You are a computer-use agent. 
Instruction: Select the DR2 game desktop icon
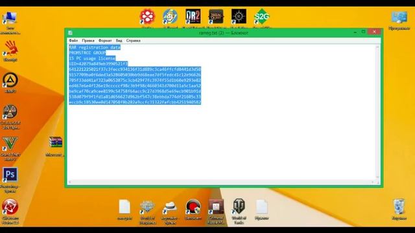point(193,16)
